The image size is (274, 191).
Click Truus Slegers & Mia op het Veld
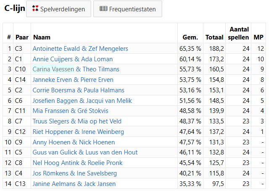(77, 121)
